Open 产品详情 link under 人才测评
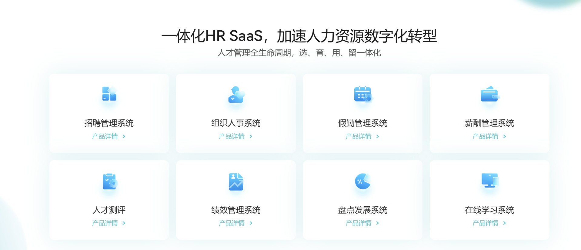581x250 pixels. (105, 223)
